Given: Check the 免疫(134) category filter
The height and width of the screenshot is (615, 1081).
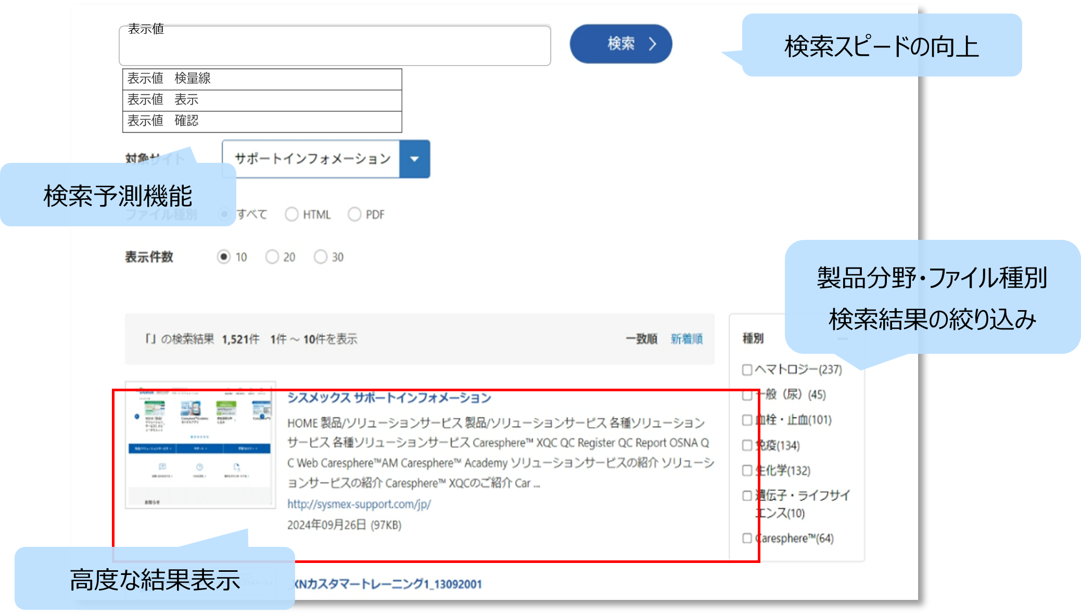Looking at the screenshot, I should click(x=747, y=445).
